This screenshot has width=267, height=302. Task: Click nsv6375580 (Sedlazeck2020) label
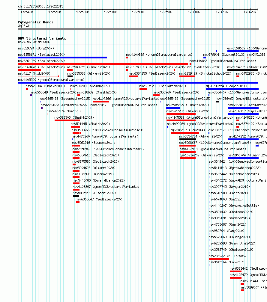(96, 161)
